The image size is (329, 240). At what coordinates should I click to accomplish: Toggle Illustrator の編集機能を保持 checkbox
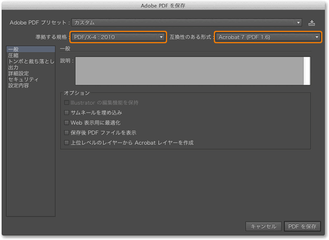point(66,103)
